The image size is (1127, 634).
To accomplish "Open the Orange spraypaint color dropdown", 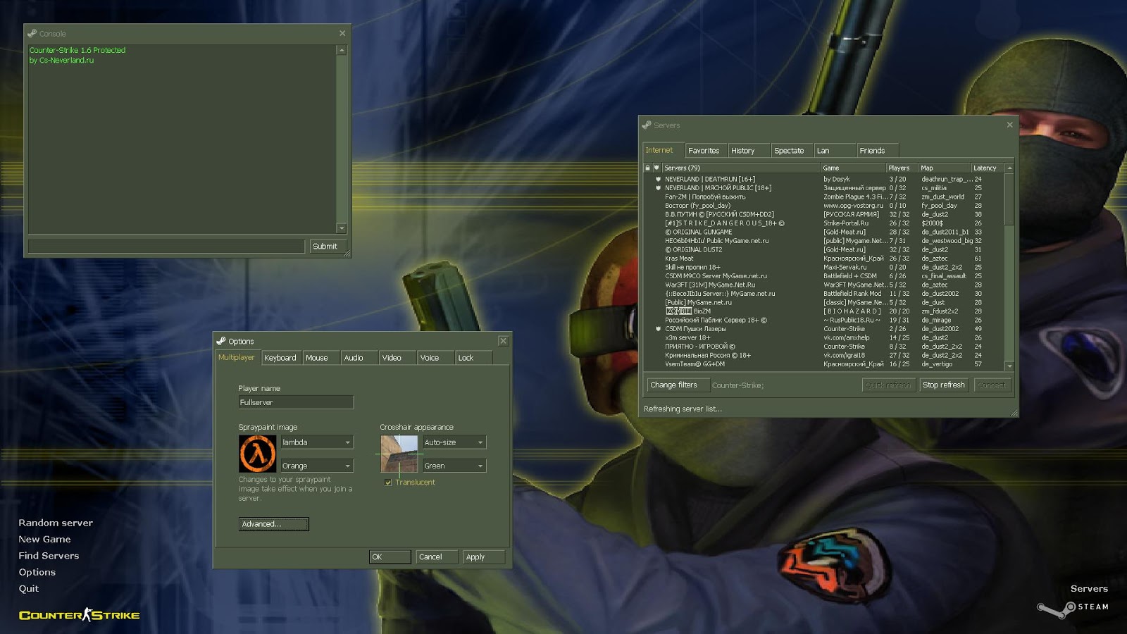I will click(317, 466).
